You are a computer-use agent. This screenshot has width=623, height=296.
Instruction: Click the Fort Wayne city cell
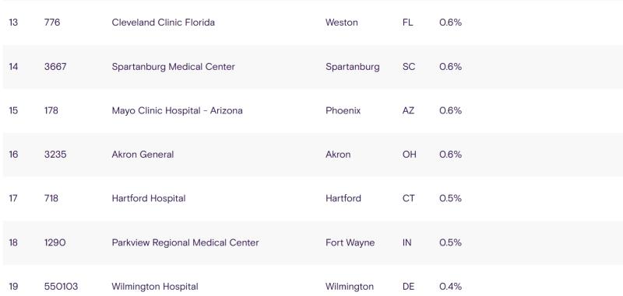(350, 242)
